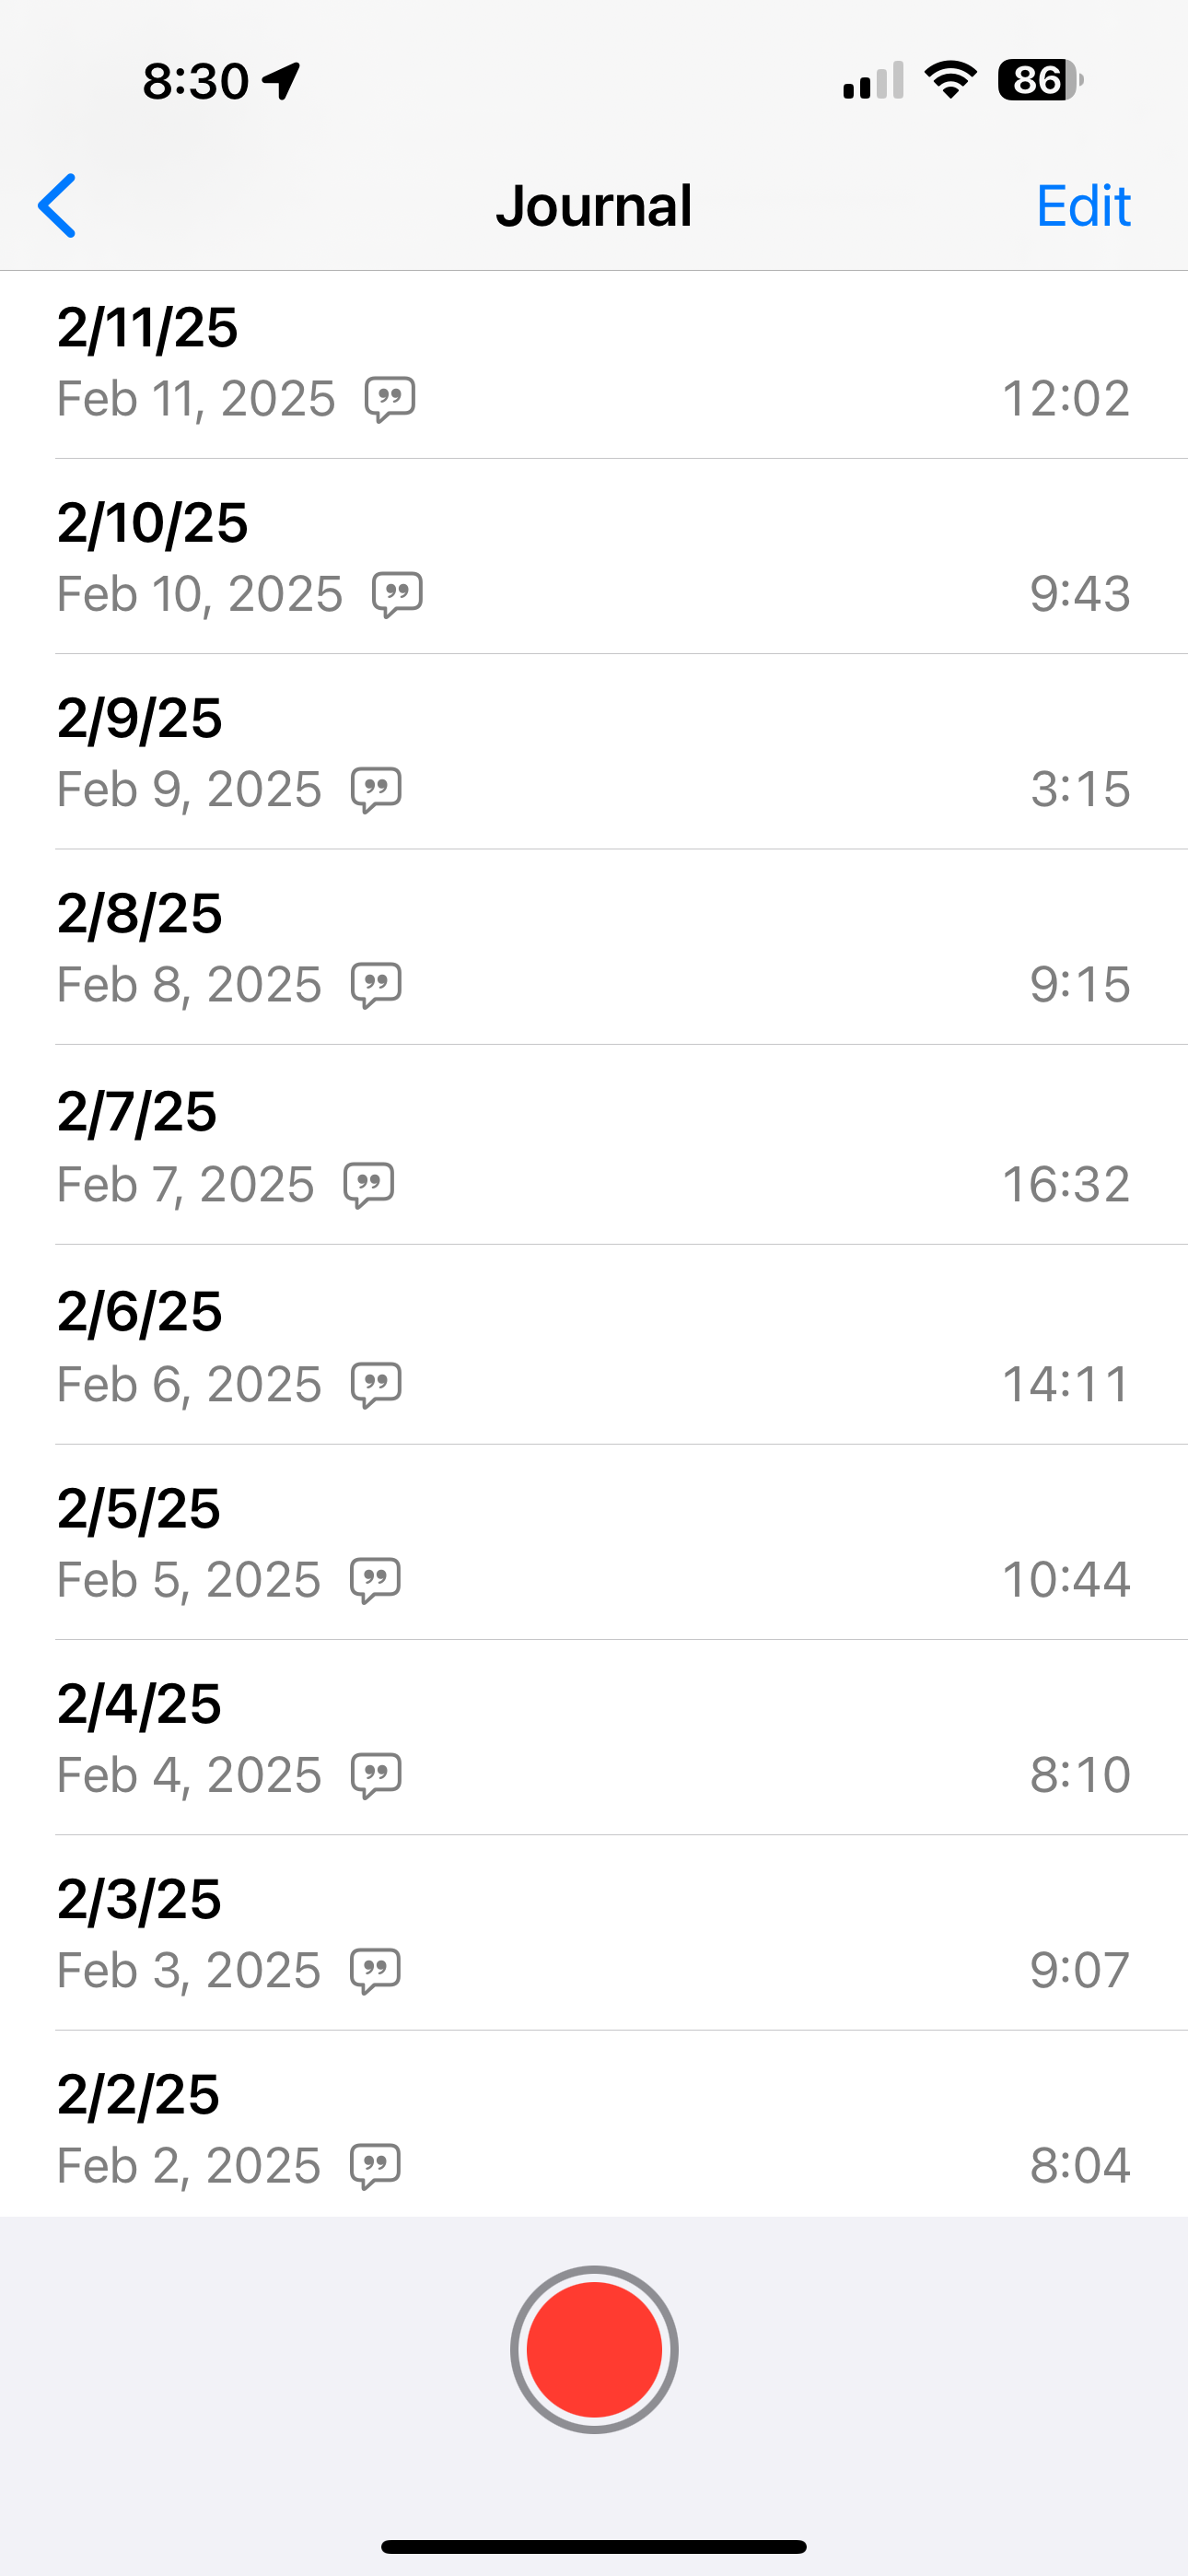Tap transcript icon on Feb 4 recording
The width and height of the screenshot is (1188, 2576).
coord(376,1776)
